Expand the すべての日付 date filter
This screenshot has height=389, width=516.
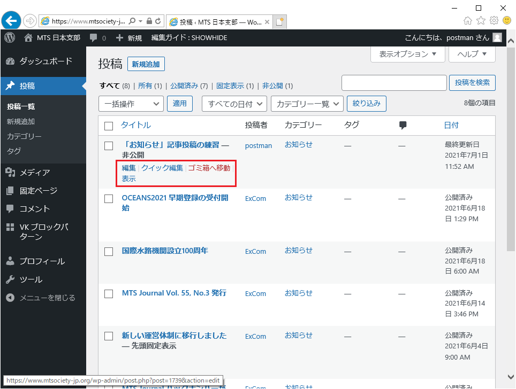tap(234, 104)
